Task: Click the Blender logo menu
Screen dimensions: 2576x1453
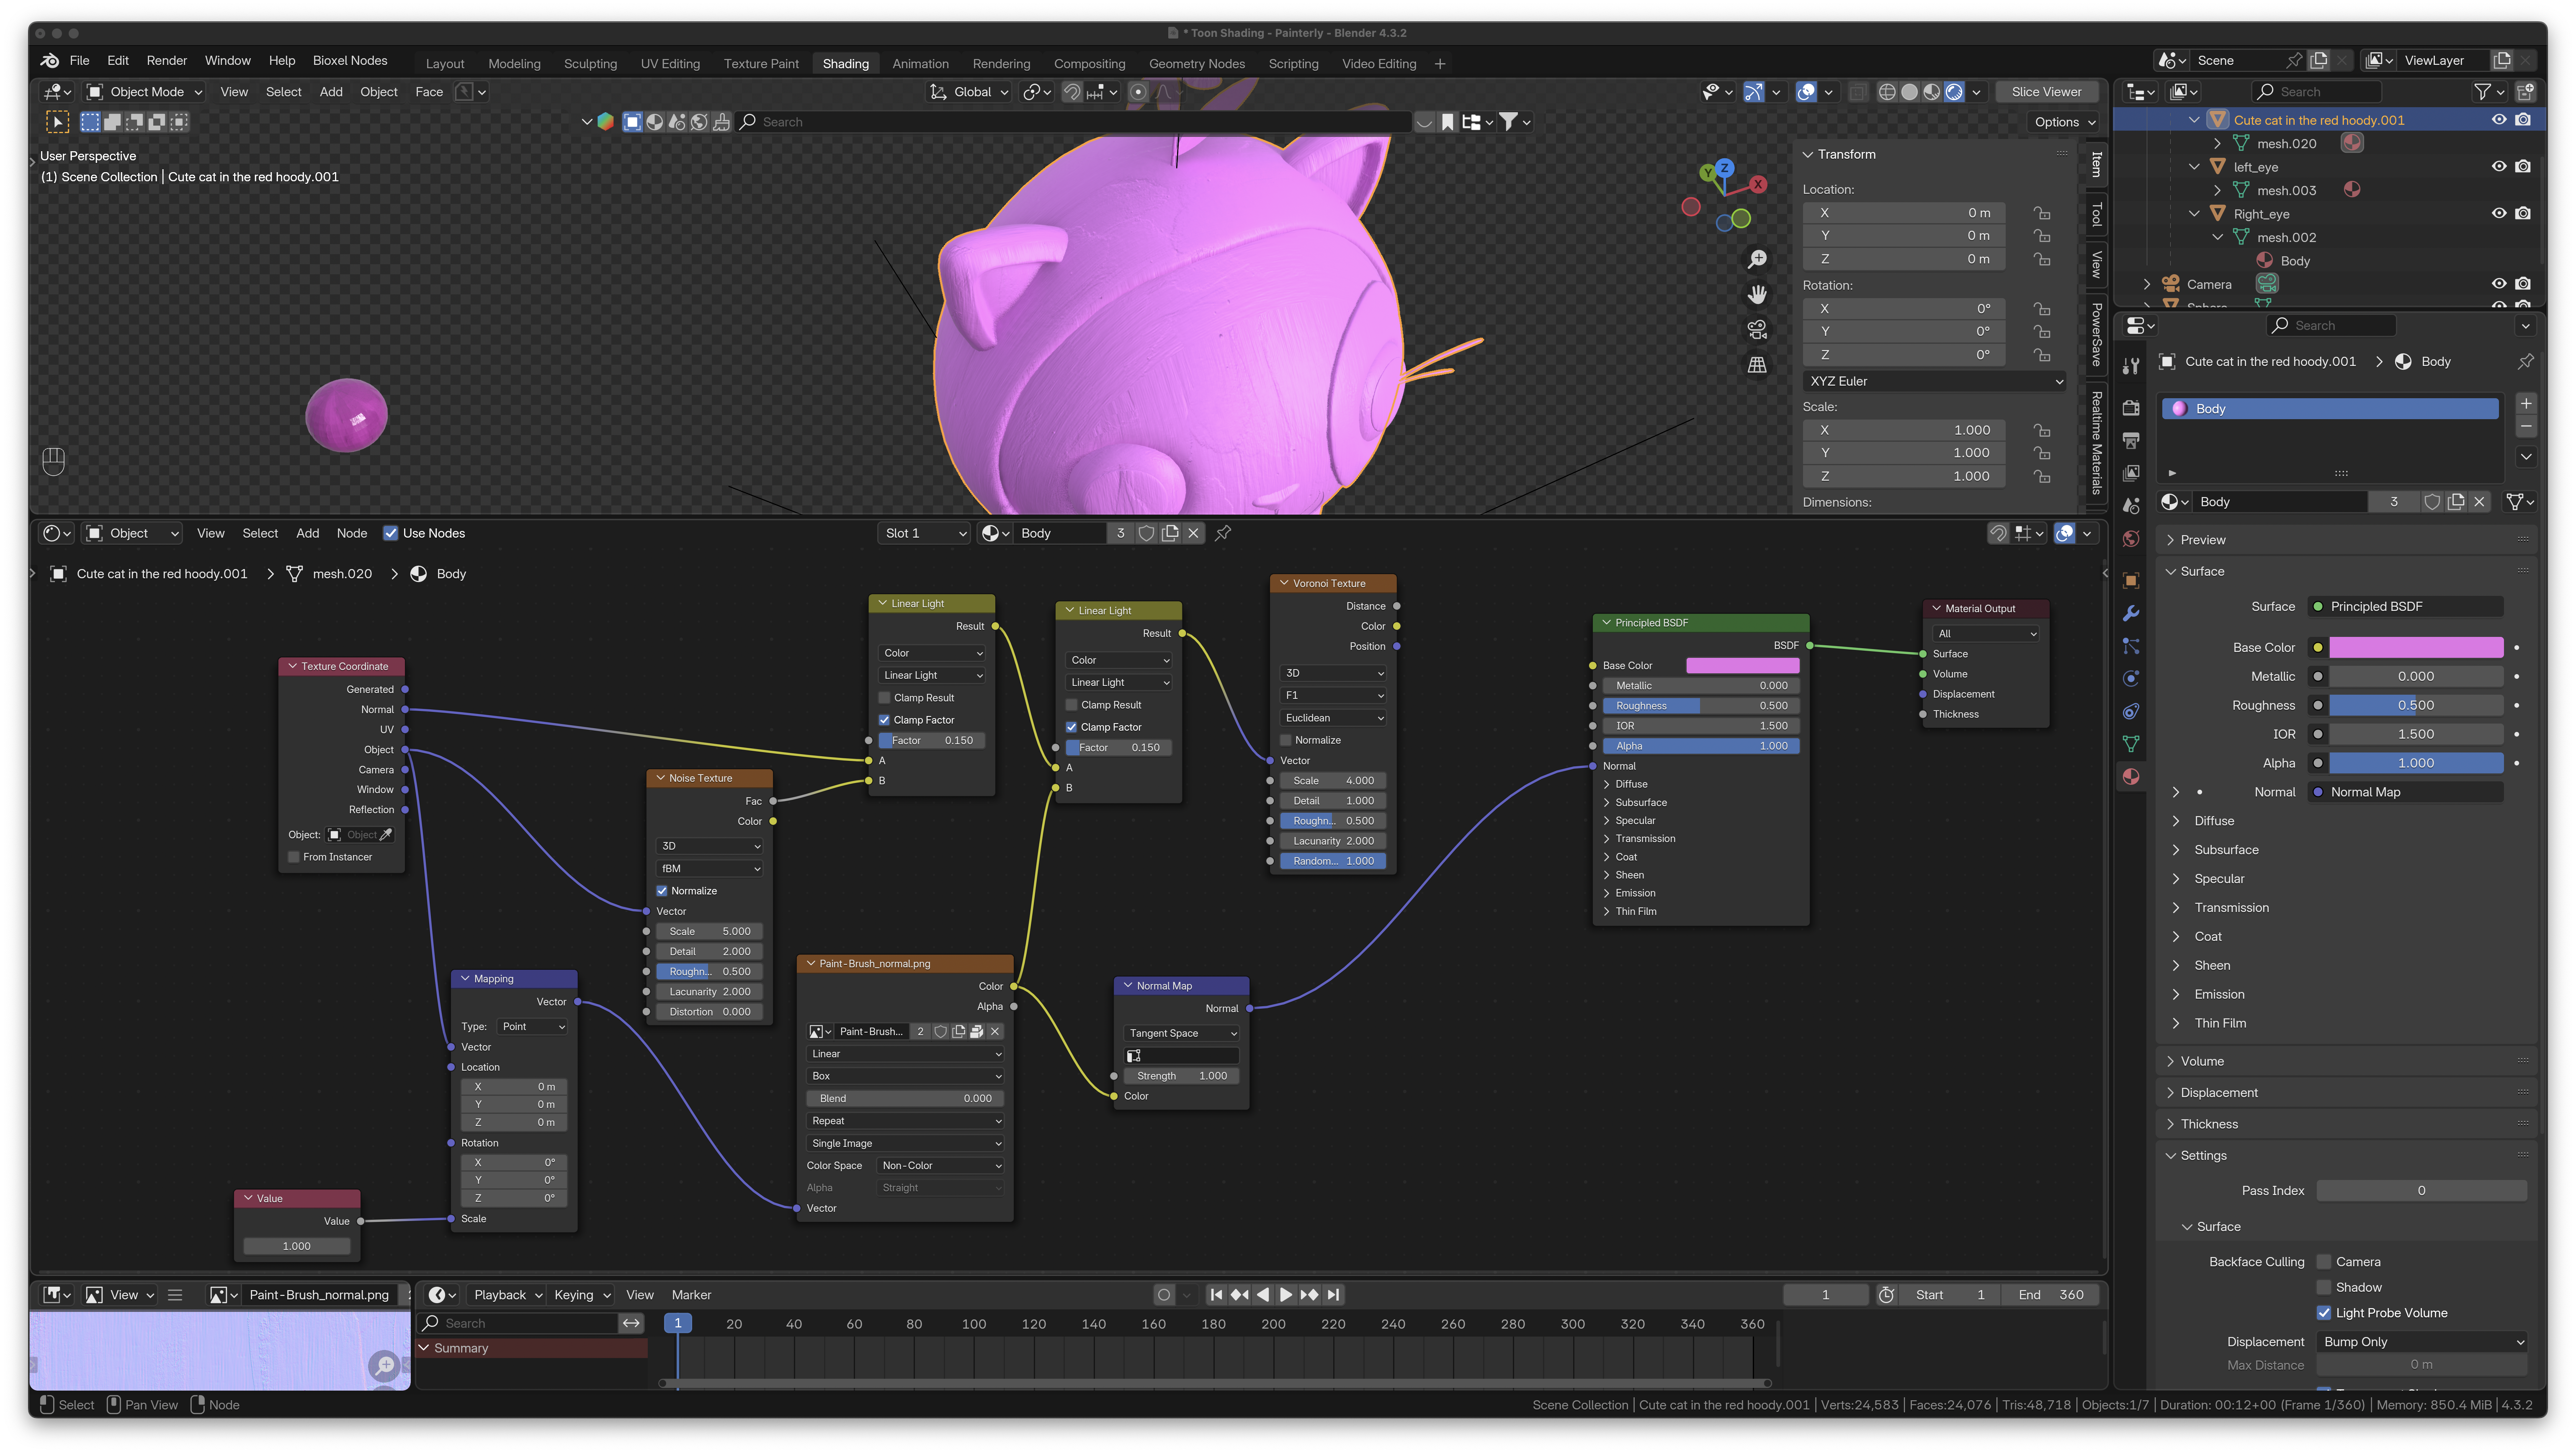Action: (x=49, y=61)
